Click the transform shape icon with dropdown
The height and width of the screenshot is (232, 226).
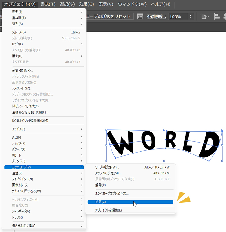(204, 16)
